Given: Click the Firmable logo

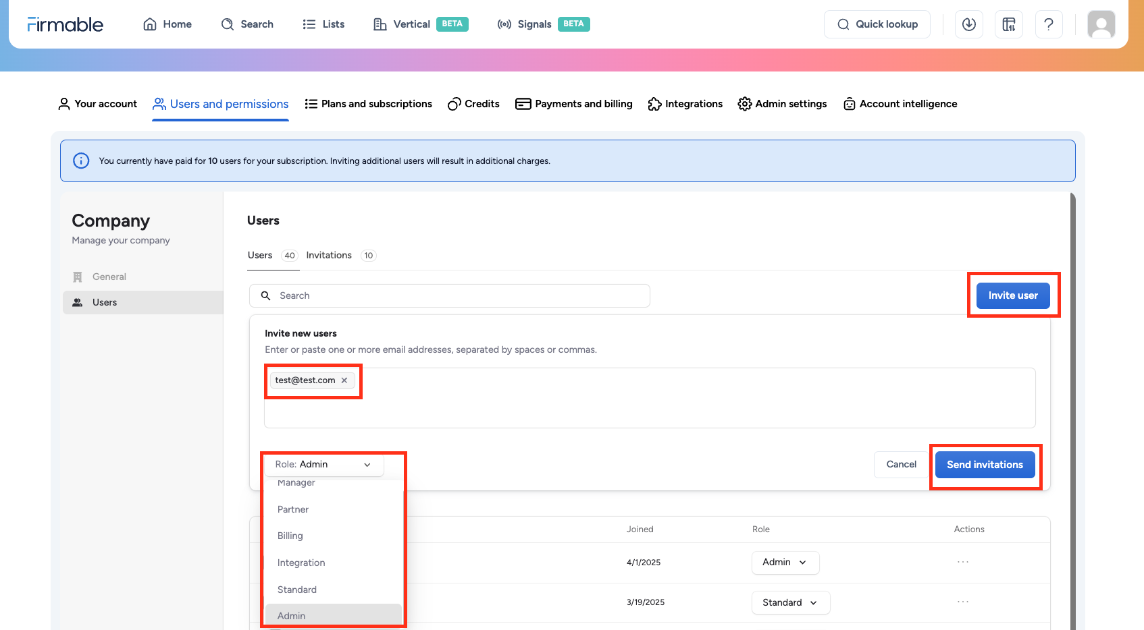Looking at the screenshot, I should click(66, 24).
